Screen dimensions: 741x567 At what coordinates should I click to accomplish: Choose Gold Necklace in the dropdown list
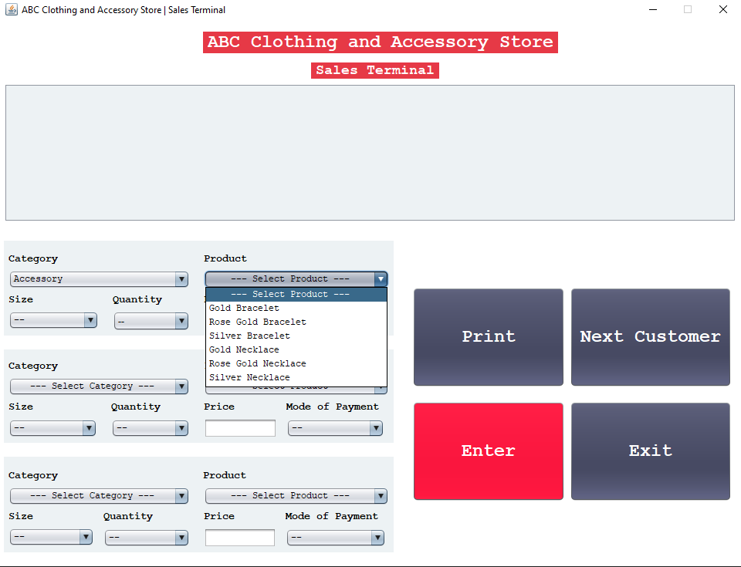pyautogui.click(x=296, y=349)
